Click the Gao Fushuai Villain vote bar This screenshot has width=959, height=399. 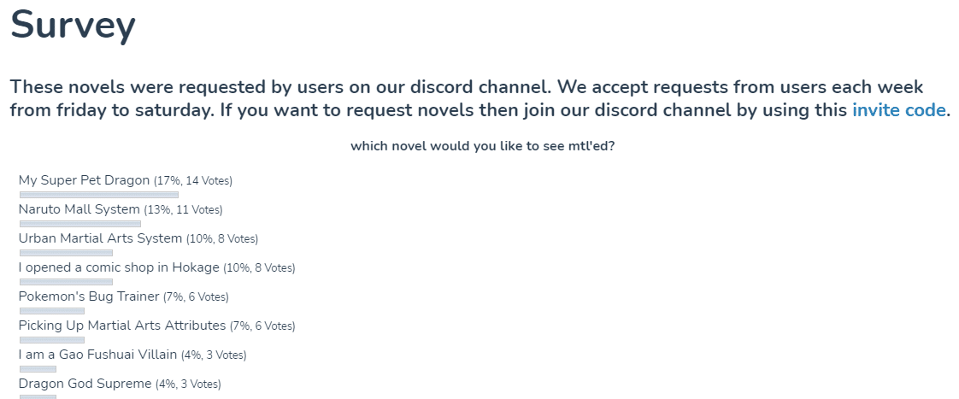pyautogui.click(x=38, y=369)
